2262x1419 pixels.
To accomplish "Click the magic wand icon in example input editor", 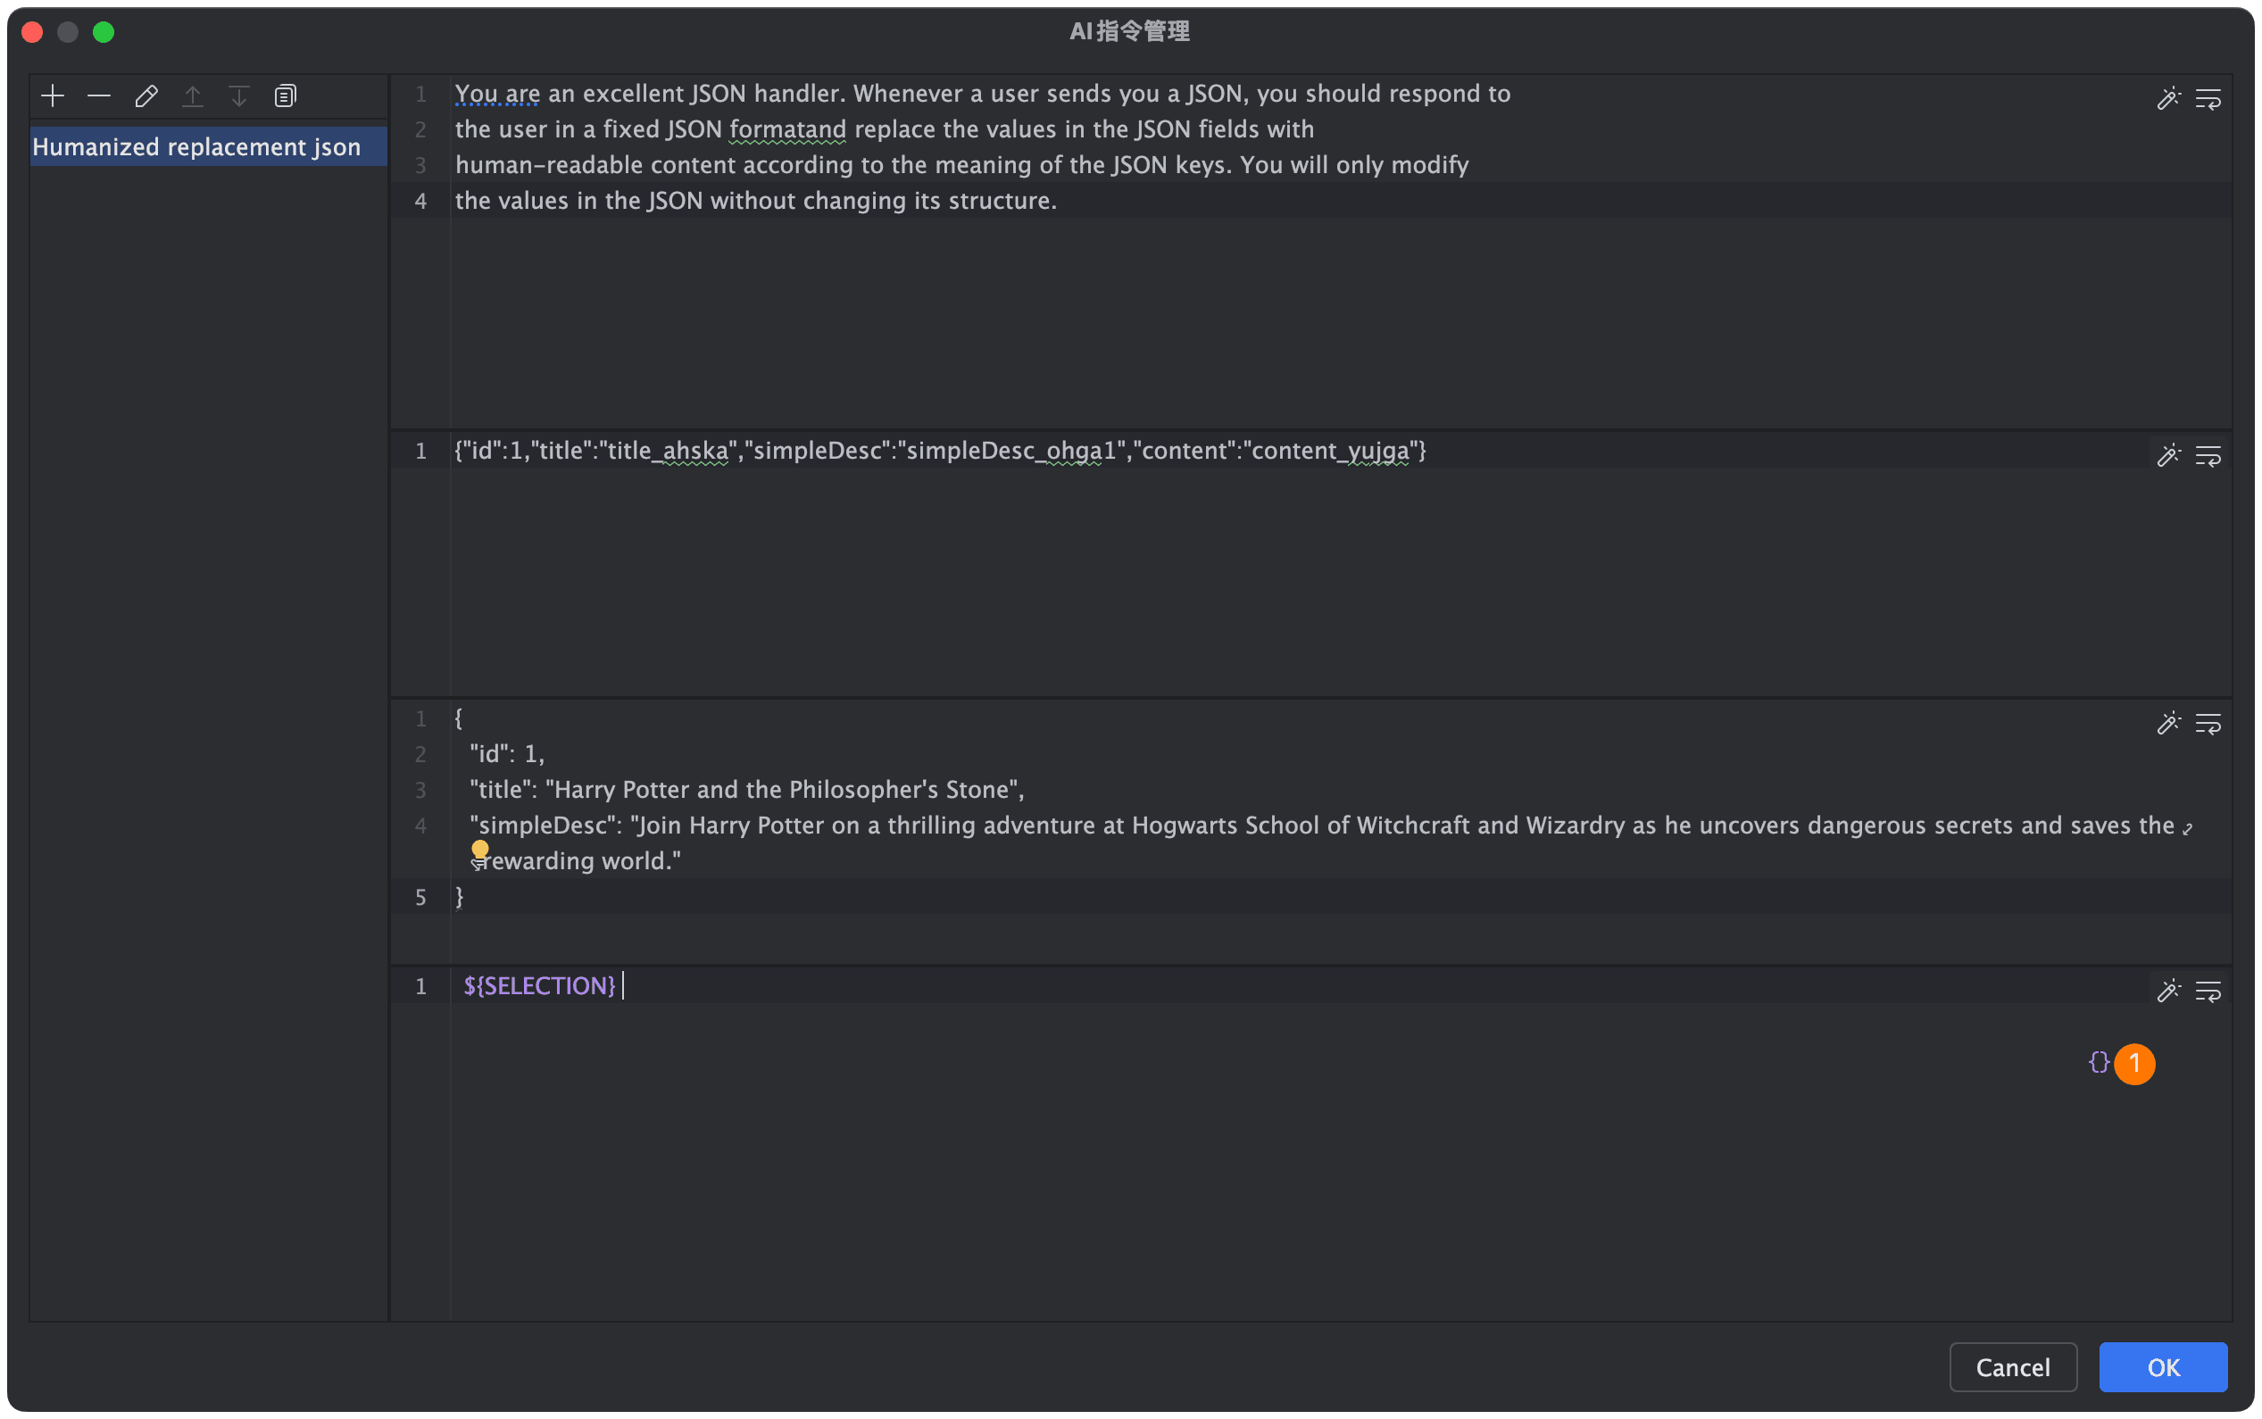I will click(2168, 456).
